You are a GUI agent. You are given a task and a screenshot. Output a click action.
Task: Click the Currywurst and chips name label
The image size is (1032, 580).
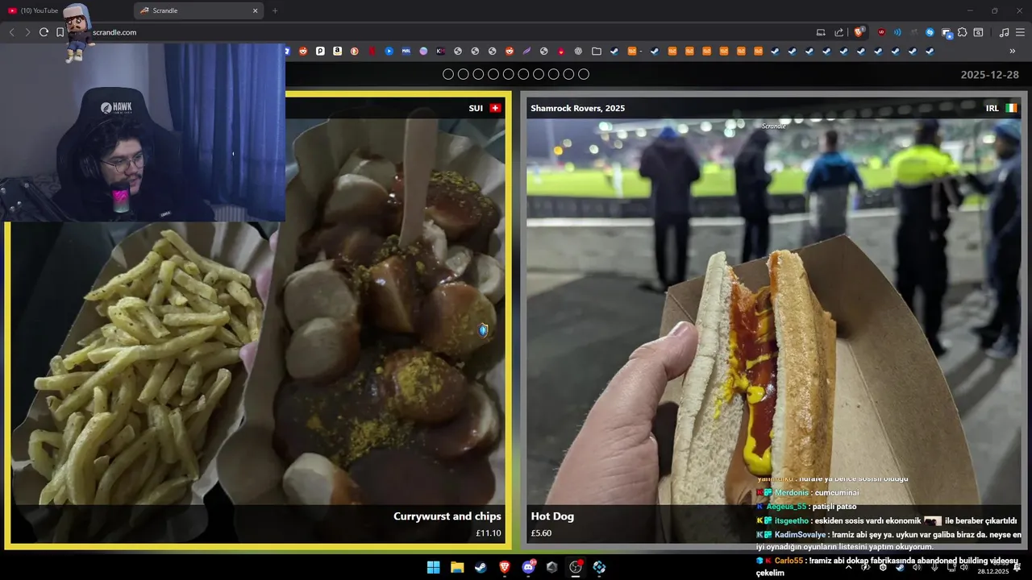[x=447, y=516]
